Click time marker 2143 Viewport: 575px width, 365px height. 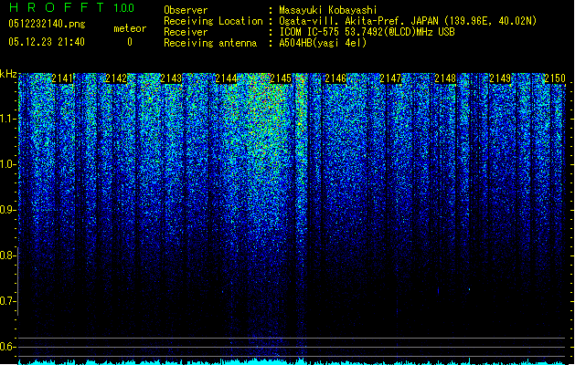pyautogui.click(x=171, y=78)
